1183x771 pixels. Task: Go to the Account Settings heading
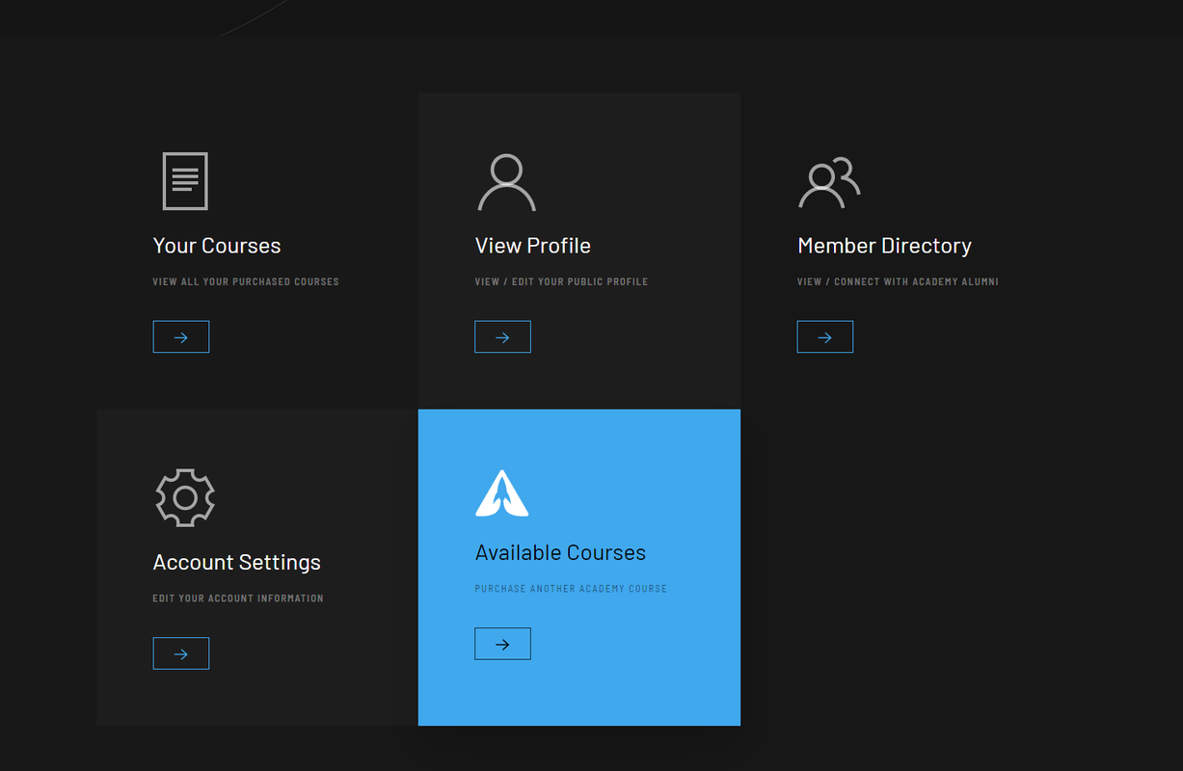(237, 562)
